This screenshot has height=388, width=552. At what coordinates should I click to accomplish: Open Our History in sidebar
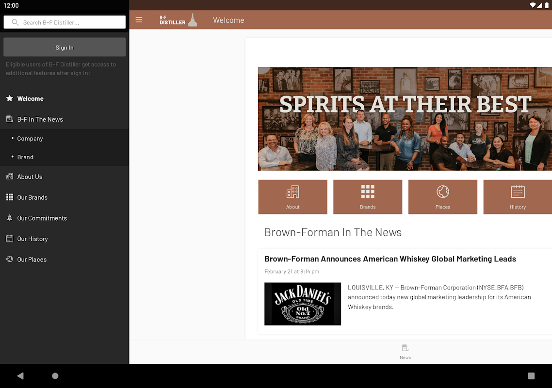point(65,239)
